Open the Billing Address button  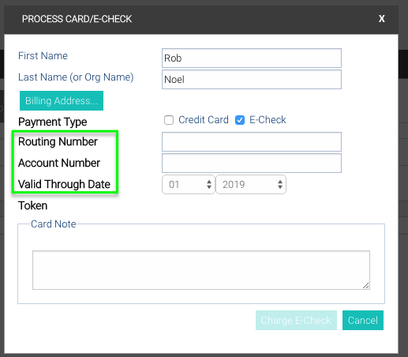(62, 101)
